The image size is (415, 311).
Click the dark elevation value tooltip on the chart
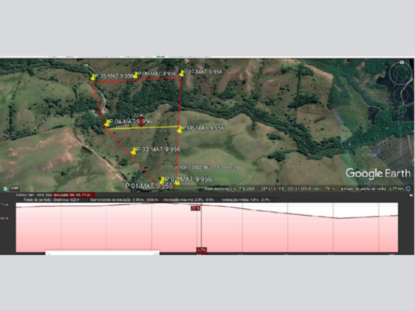pyautogui.click(x=196, y=208)
